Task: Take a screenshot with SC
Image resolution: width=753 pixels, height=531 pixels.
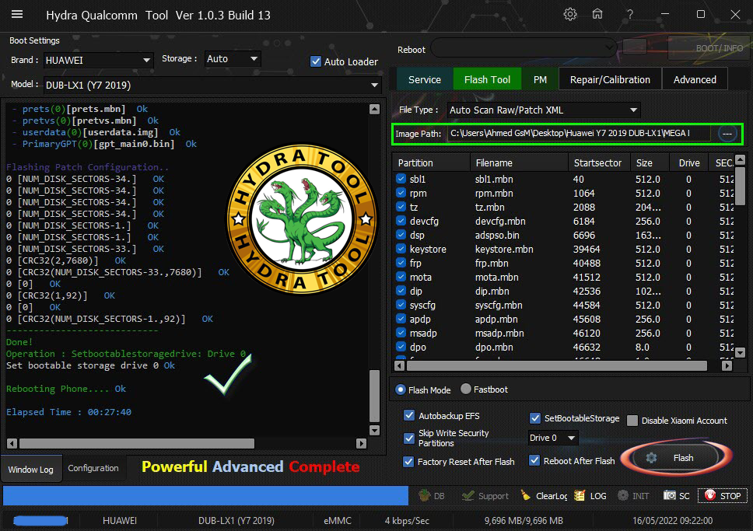Action: point(676,495)
